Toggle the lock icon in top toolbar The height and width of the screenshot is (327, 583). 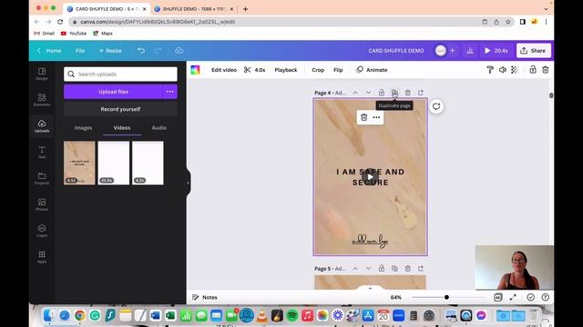pyautogui.click(x=533, y=70)
